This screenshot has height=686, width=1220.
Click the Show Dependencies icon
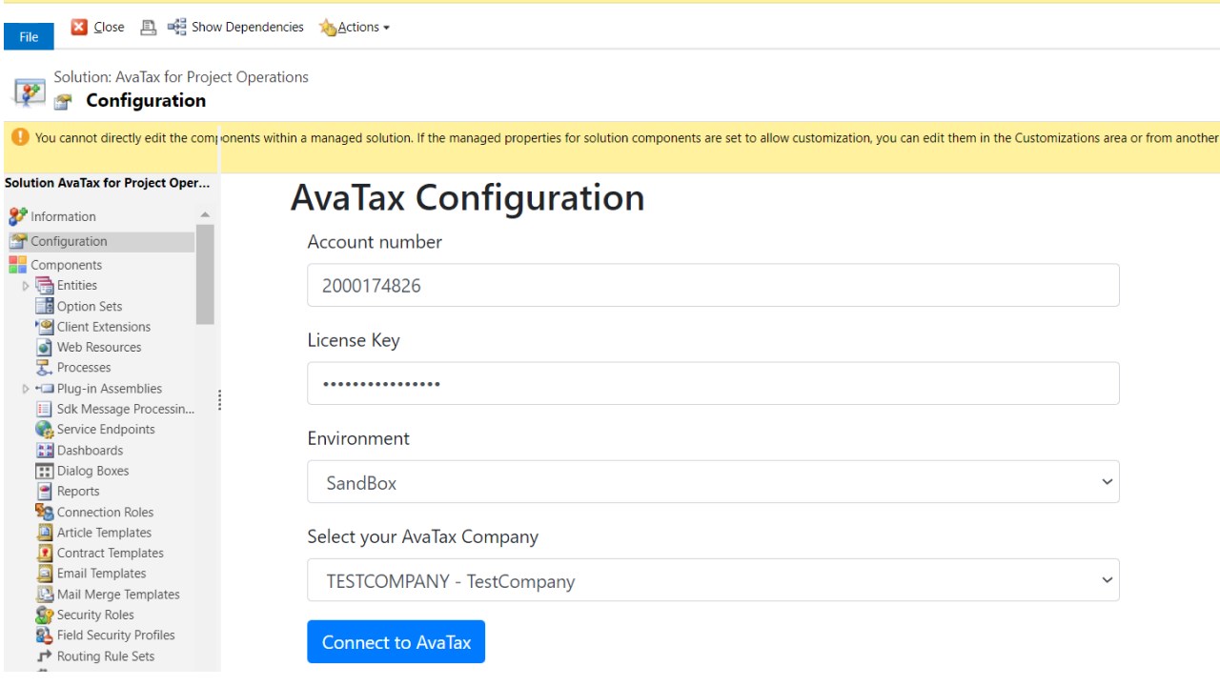coord(176,28)
